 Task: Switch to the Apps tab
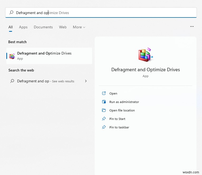point(23,27)
